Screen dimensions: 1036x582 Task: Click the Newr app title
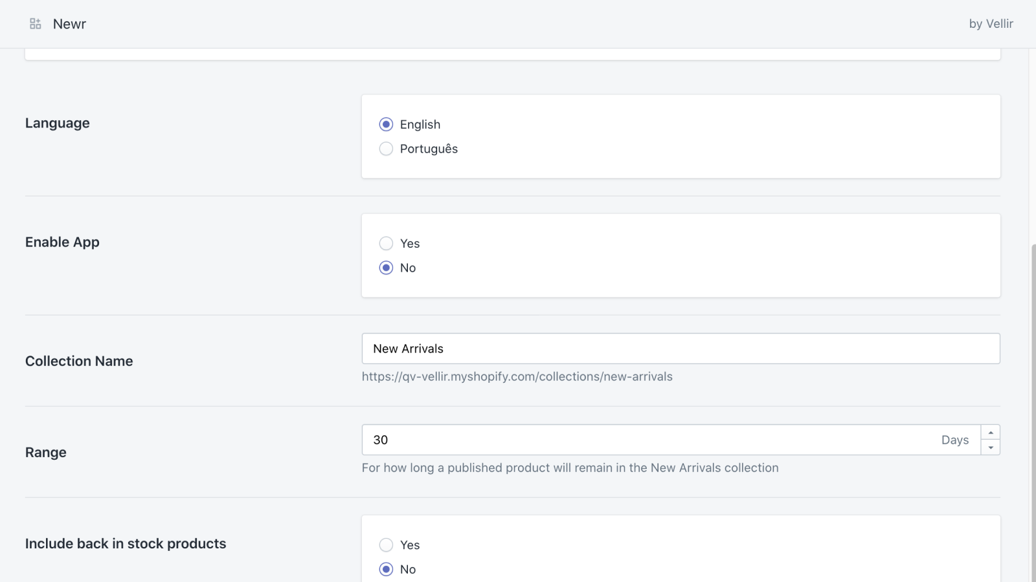(69, 24)
